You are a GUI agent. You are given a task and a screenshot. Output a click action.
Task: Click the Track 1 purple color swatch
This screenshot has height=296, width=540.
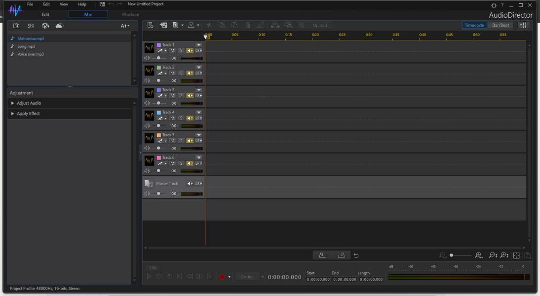[159, 45]
